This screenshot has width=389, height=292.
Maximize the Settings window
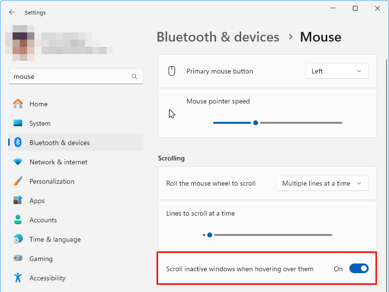355,8
